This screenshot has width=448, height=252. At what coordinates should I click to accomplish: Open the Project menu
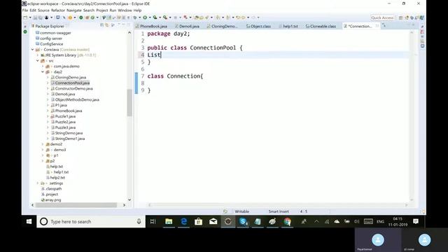pos(102,10)
